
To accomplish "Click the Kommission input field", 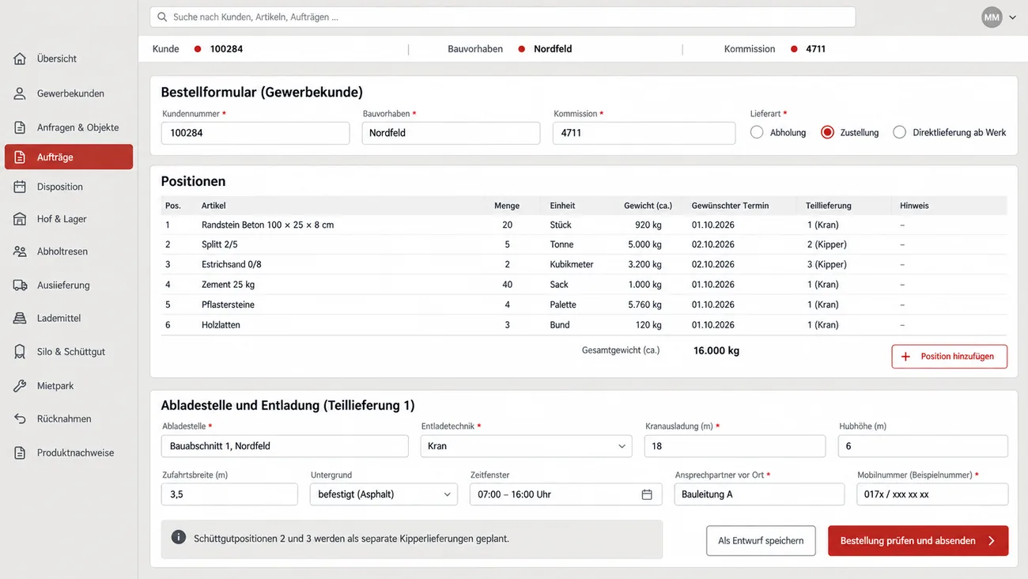I will click(x=644, y=133).
